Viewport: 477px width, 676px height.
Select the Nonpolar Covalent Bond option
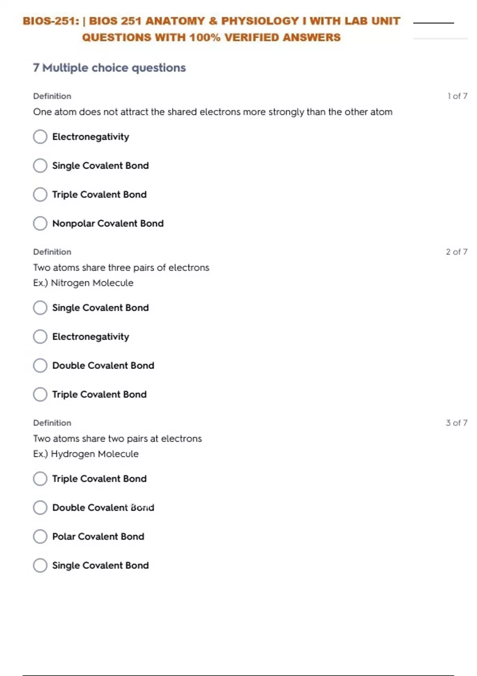(x=40, y=223)
